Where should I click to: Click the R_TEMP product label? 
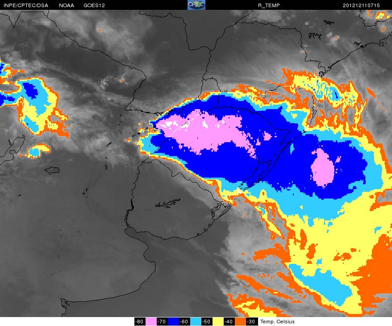(x=269, y=5)
